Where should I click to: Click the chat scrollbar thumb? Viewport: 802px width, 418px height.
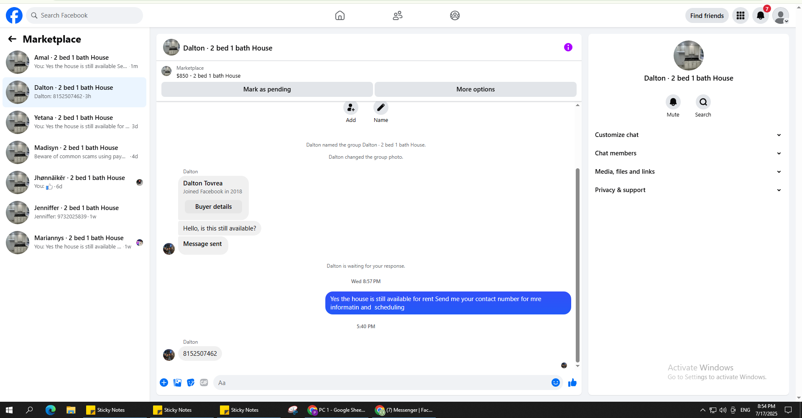577,265
